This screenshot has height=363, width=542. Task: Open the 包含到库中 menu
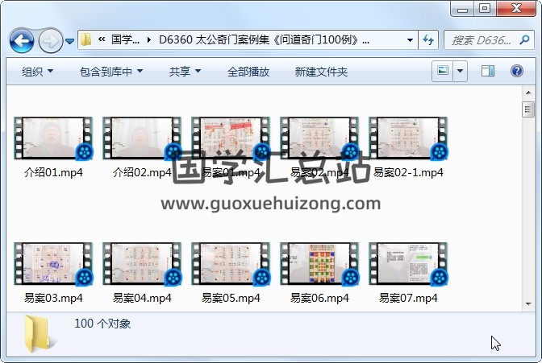pos(111,72)
